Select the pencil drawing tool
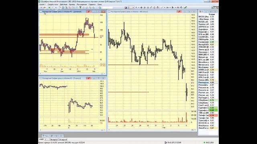Image resolution: width=257 pixels, height=144 pixels. click(x=151, y=8)
